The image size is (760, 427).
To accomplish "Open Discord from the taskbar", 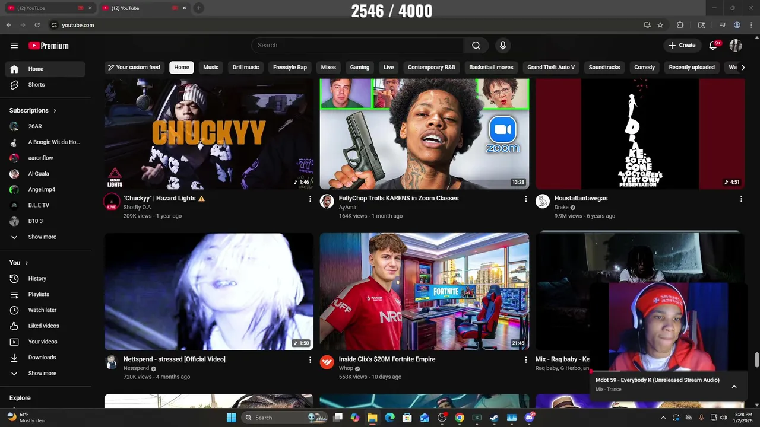I will [529, 418].
